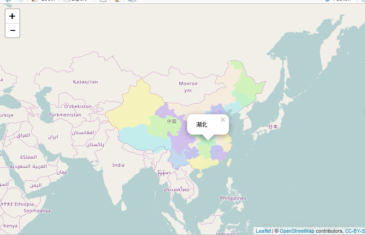This screenshot has height=235, width=365.
Task: Select the large yellow Xinjiang province region
Action: [x=135, y=107]
